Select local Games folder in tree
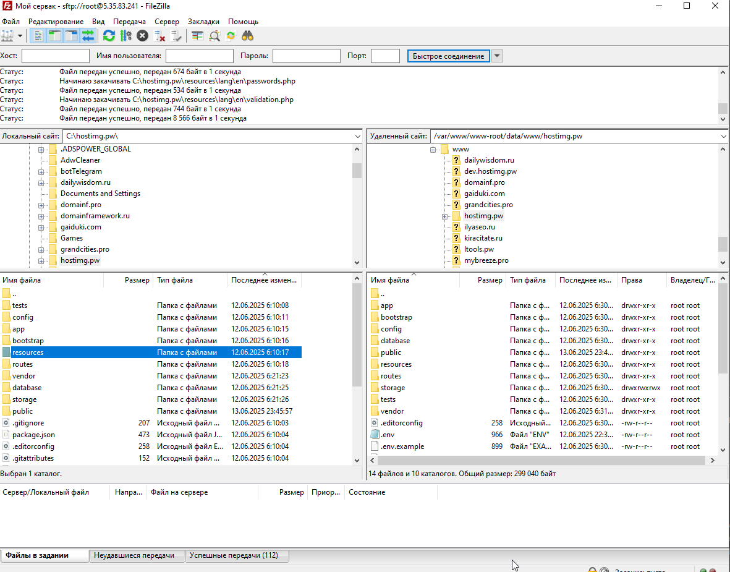Image resolution: width=730 pixels, height=572 pixels. coord(72,238)
